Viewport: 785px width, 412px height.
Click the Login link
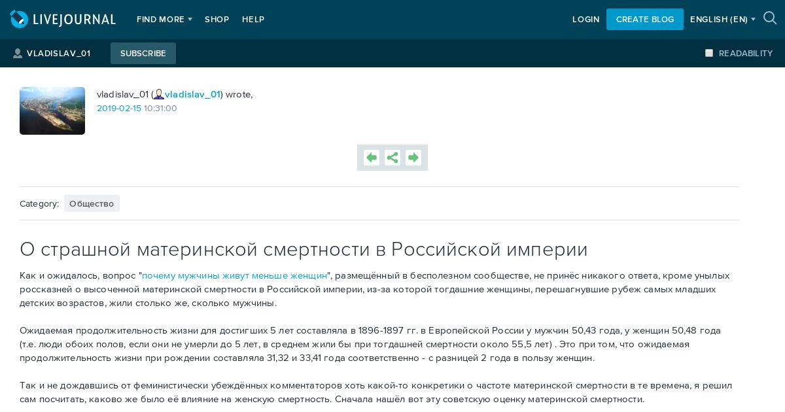[585, 20]
